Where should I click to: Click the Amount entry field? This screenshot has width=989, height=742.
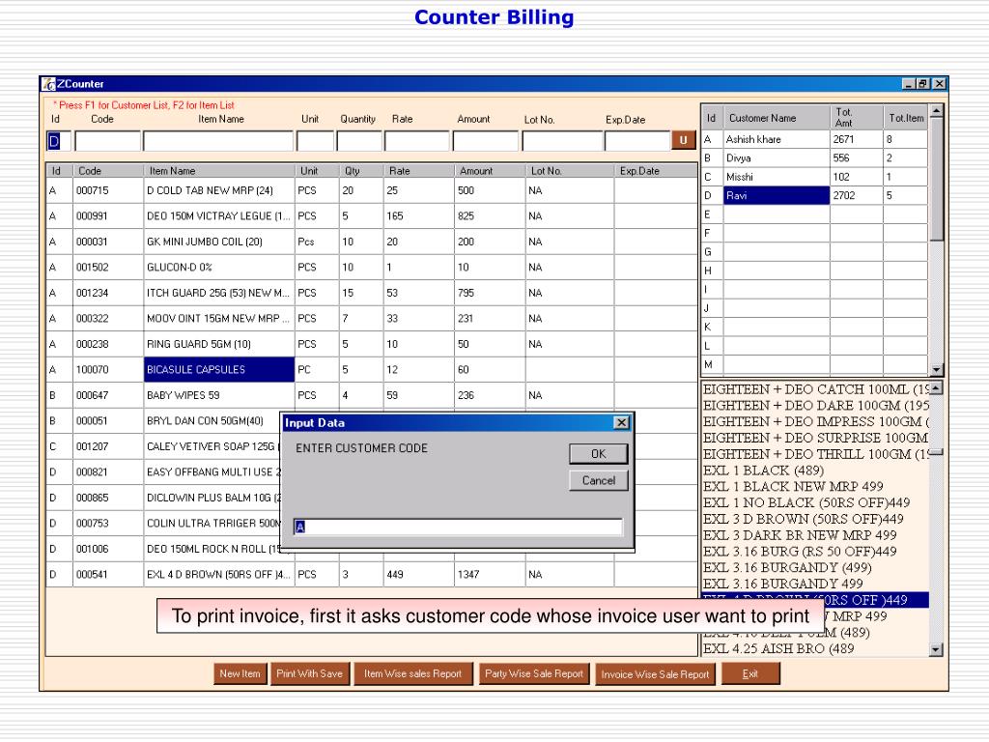(x=486, y=141)
